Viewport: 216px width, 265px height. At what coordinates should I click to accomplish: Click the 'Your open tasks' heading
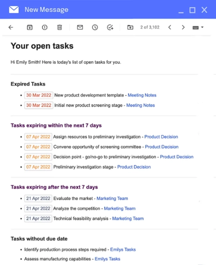(42, 46)
